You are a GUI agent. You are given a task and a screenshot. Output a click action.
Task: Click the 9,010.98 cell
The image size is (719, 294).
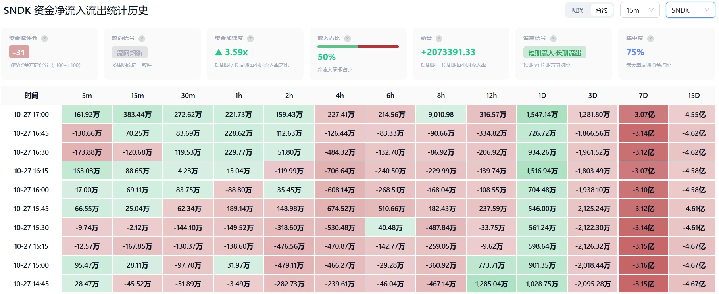click(x=441, y=115)
